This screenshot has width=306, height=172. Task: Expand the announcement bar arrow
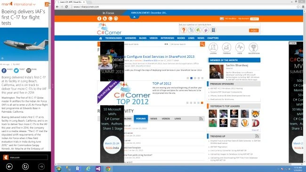click(134, 17)
